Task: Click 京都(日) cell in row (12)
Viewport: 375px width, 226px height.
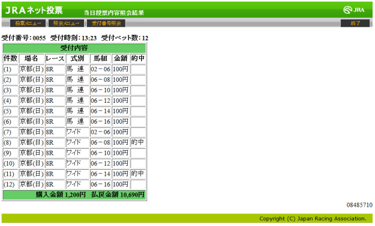Action: (32, 185)
